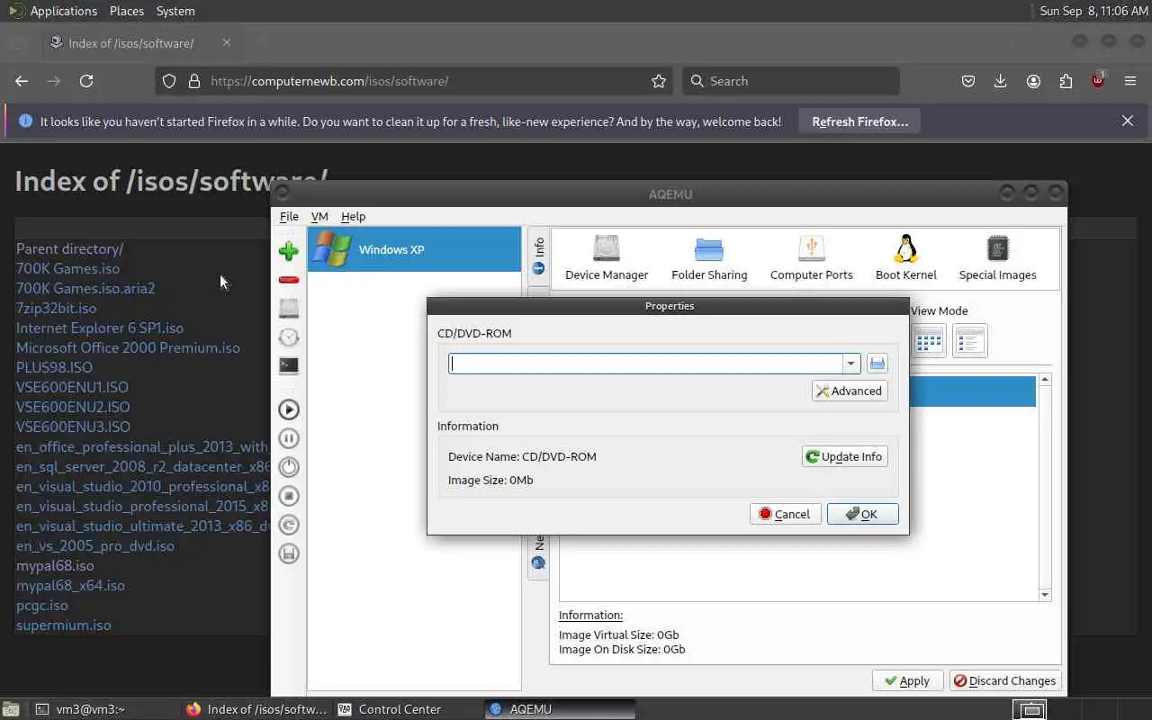Viewport: 1152px width, 720px height.
Task: Click the device list scrollbar down arrow
Action: click(x=1045, y=595)
